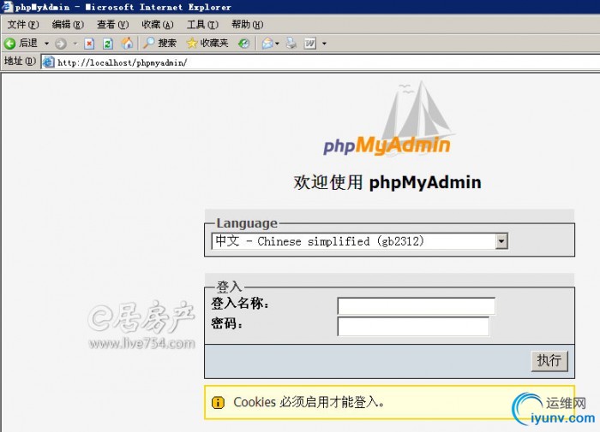Image resolution: width=600 pixels, height=432 pixels.
Task: Click the Refresh page icon
Action: click(x=108, y=44)
